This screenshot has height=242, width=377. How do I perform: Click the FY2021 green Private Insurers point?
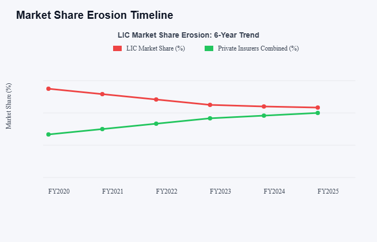[x=102, y=129]
